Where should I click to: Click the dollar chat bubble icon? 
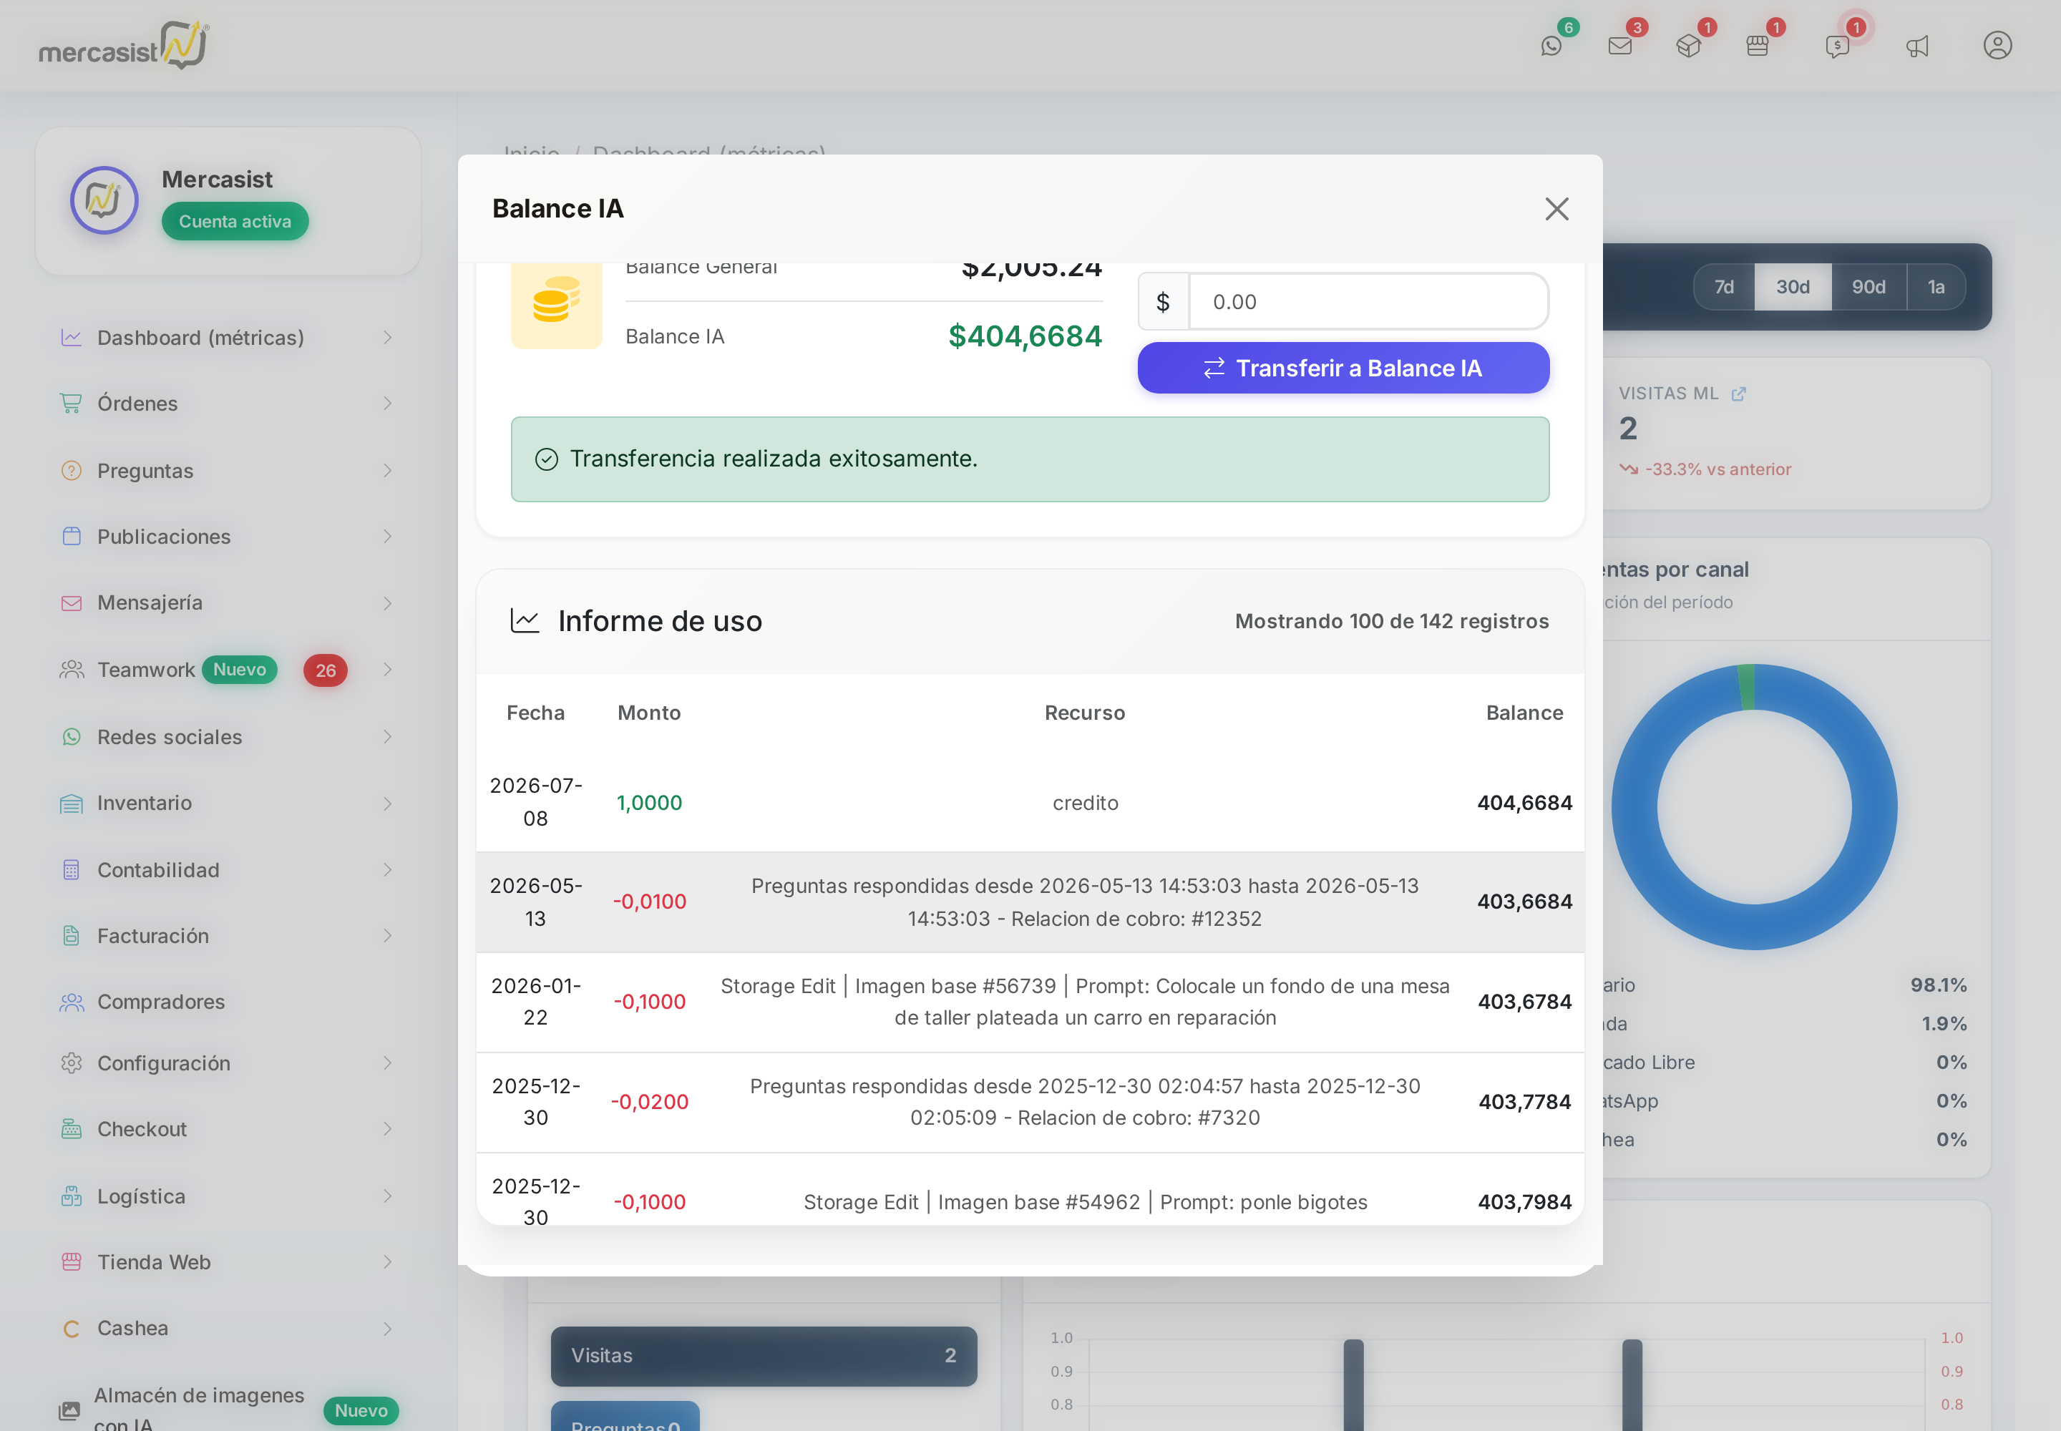click(1838, 46)
